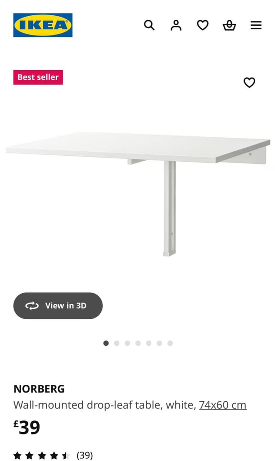
Task: Select the first carousel dot
Action: pyautogui.click(x=106, y=343)
